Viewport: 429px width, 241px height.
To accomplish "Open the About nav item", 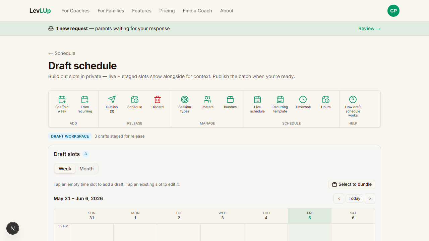I will [x=227, y=11].
